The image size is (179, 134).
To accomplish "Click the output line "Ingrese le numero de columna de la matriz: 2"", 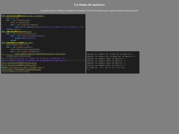I will click(x=111, y=56).
